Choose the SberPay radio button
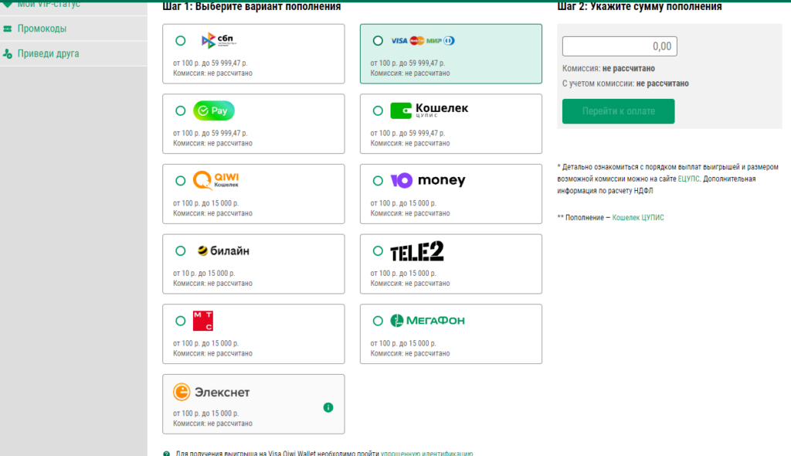Viewport: 791px width, 456px height. [x=180, y=111]
